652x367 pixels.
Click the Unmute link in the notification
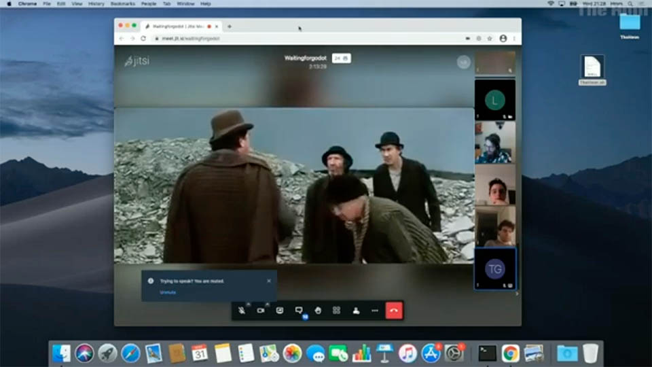pyautogui.click(x=168, y=292)
